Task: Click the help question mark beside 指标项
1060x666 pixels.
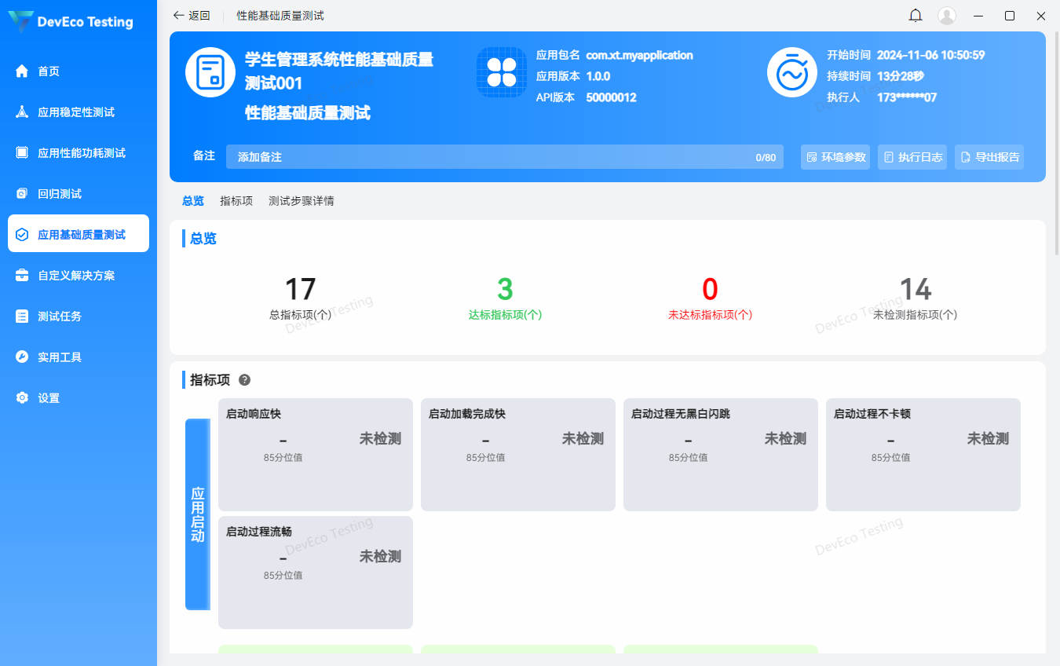Action: click(x=244, y=380)
